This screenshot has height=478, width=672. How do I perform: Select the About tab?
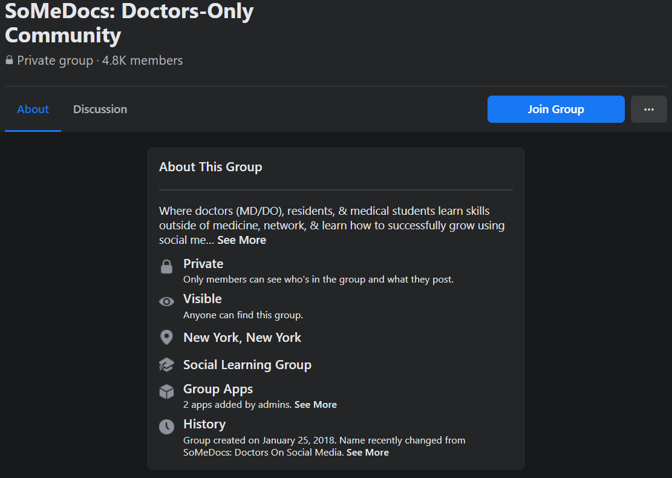33,109
